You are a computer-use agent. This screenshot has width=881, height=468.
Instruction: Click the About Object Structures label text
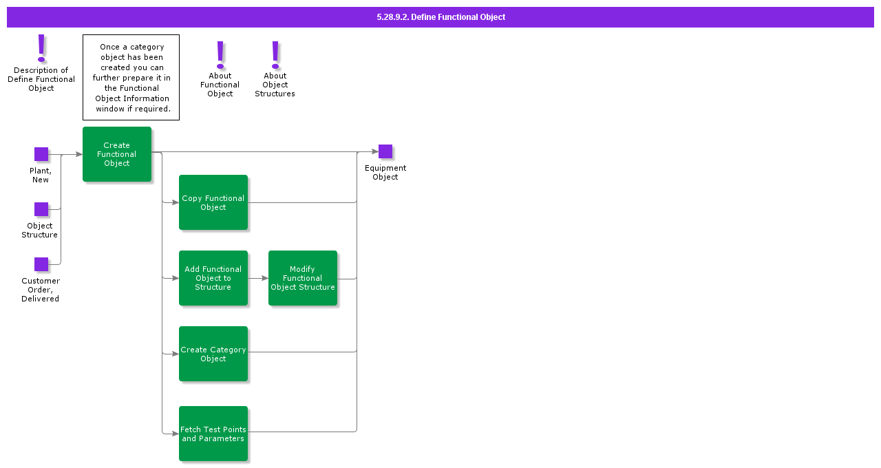pos(275,85)
